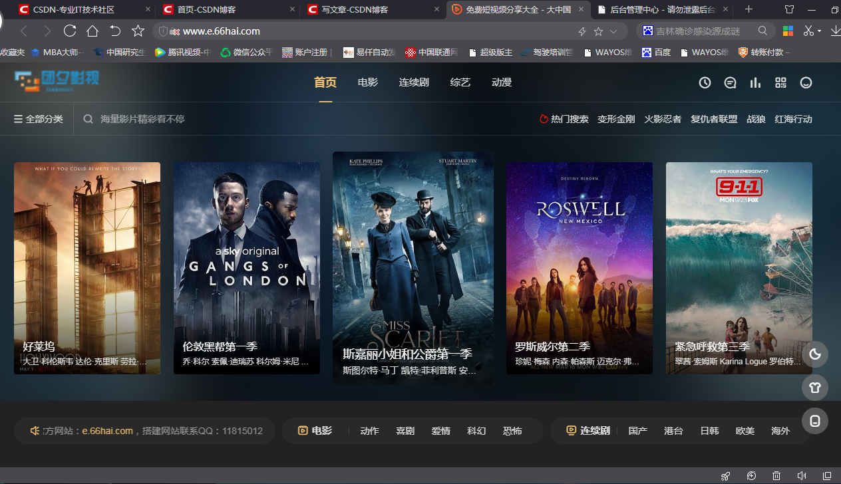Expand the screenshot tool dropdown arrow
This screenshot has width=841, height=484.
[x=819, y=31]
